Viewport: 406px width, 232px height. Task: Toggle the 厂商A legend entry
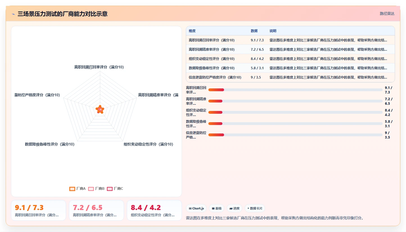pyautogui.click(x=78, y=189)
